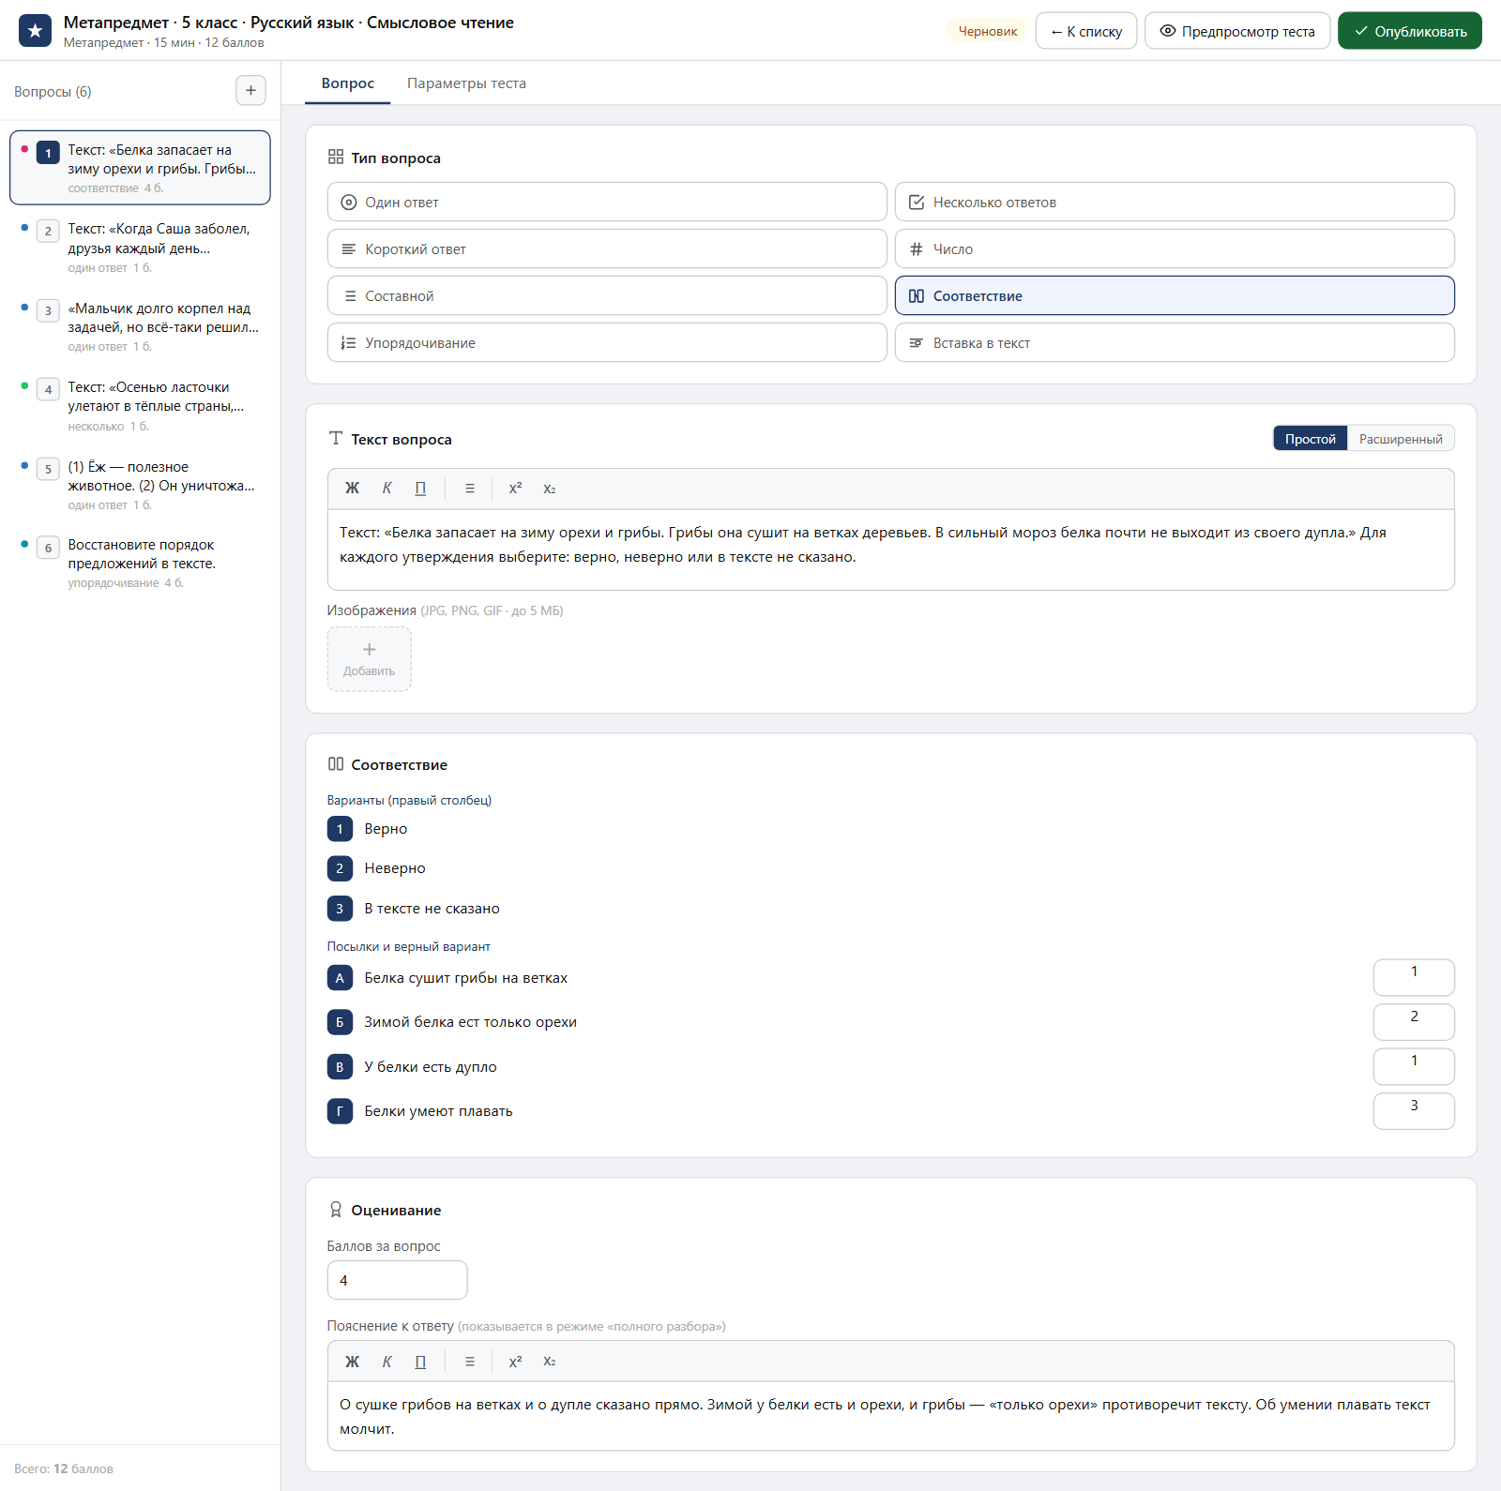
Task: Choose the Упорядочивание question type
Action: (607, 343)
